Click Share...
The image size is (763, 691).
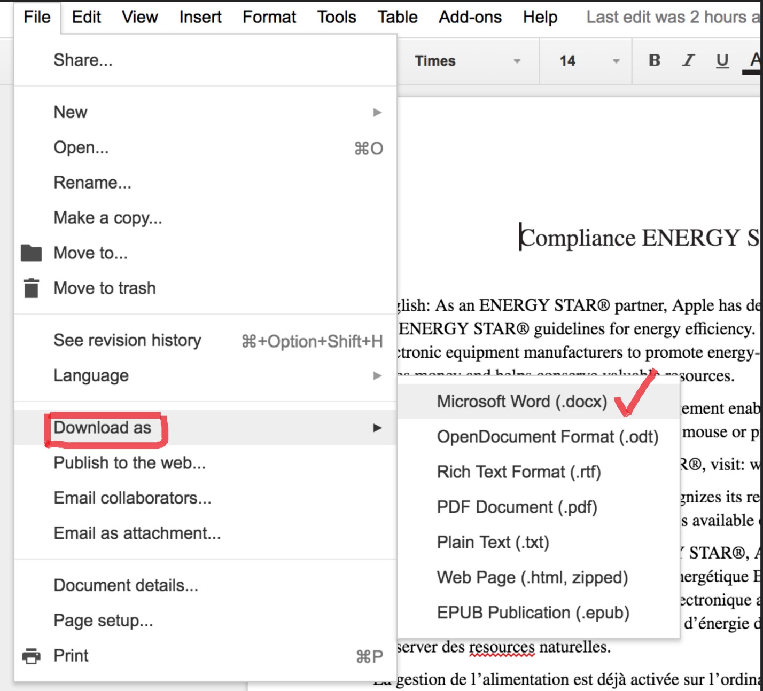click(83, 59)
